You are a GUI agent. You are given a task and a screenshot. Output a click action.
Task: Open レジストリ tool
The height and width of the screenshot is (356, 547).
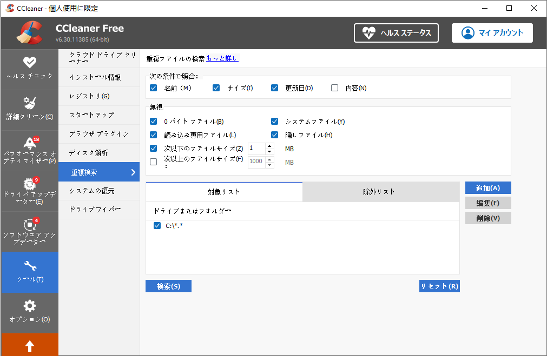pyautogui.click(x=99, y=96)
